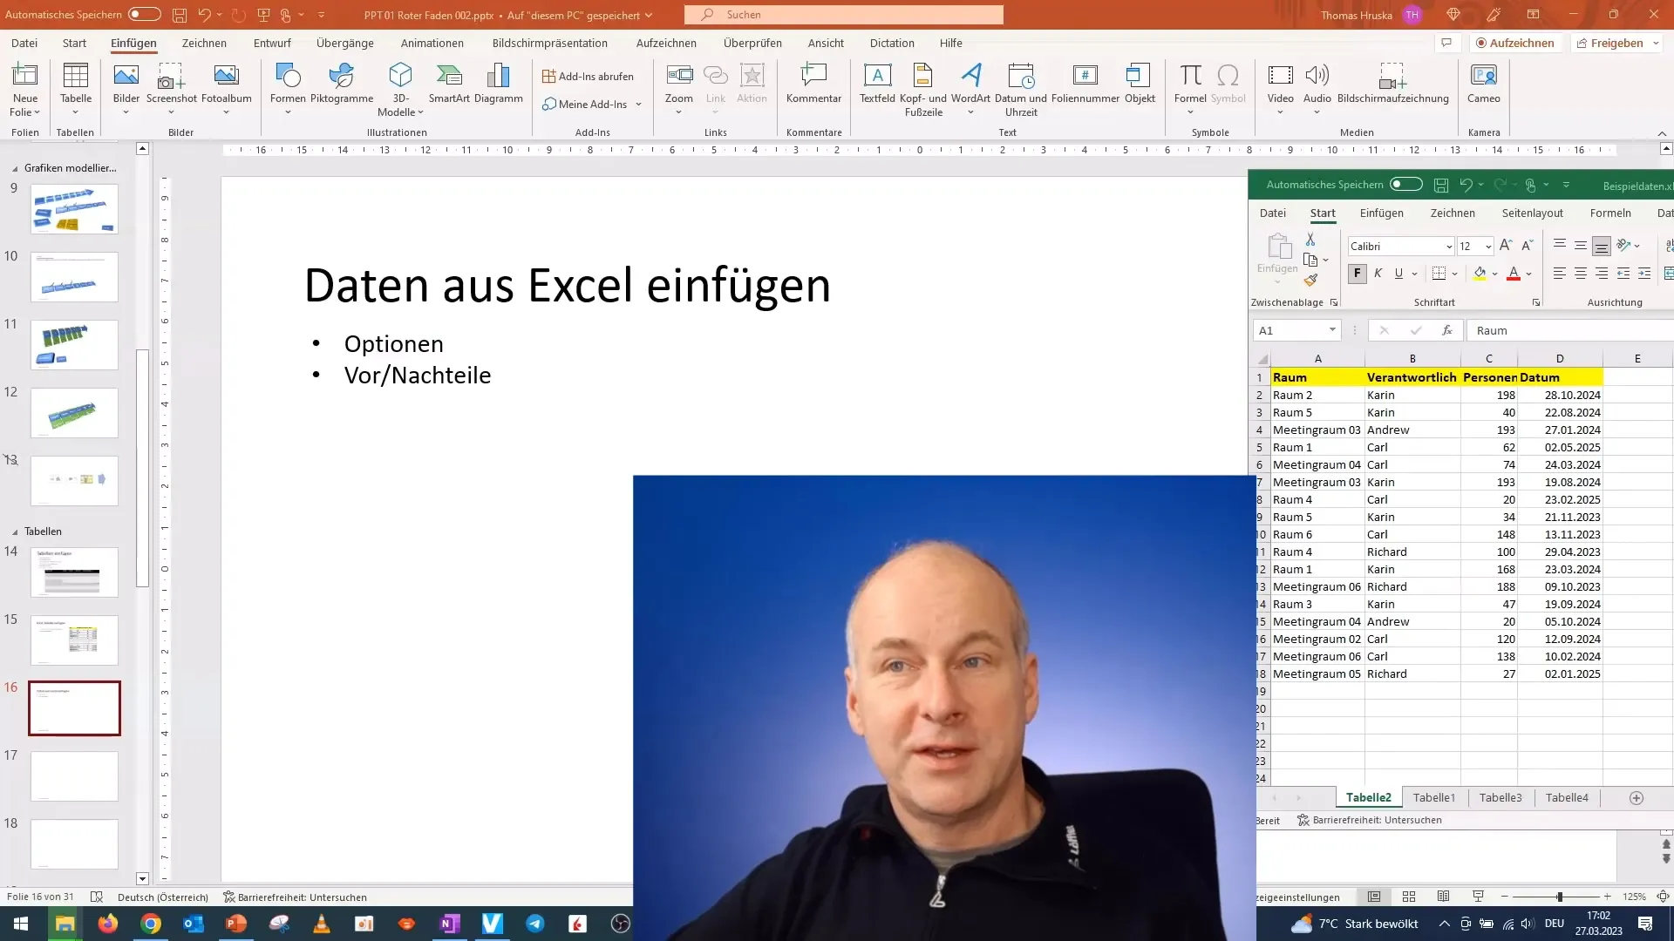1674x941 pixels.
Task: Switch to Excel sheet Tabelle3
Action: pyautogui.click(x=1500, y=797)
